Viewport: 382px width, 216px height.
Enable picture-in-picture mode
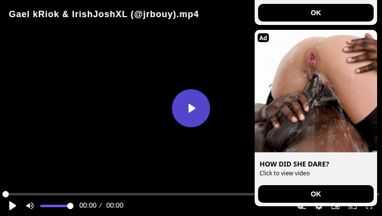pyautogui.click(x=335, y=207)
